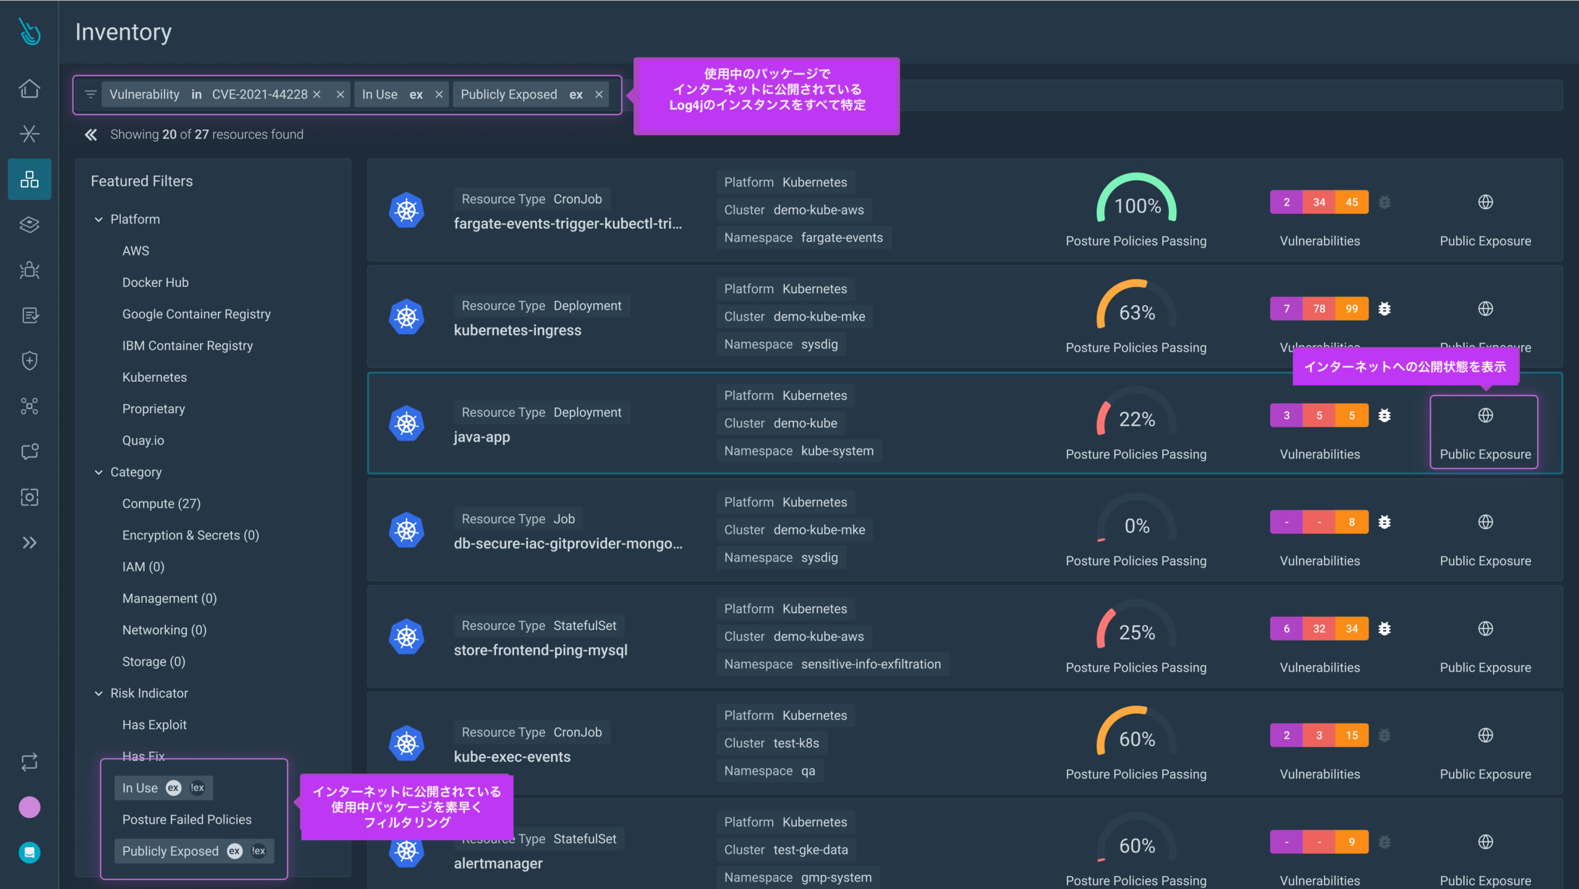Select the Inventory icon in the sidebar

(30, 179)
